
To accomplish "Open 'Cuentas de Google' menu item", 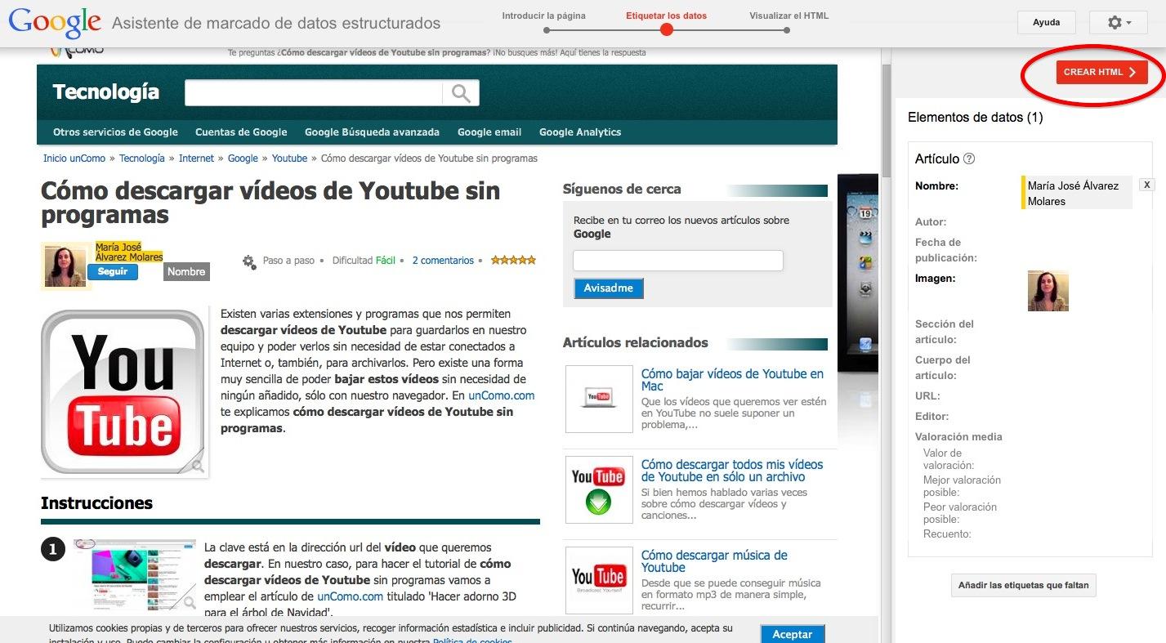I will [241, 132].
